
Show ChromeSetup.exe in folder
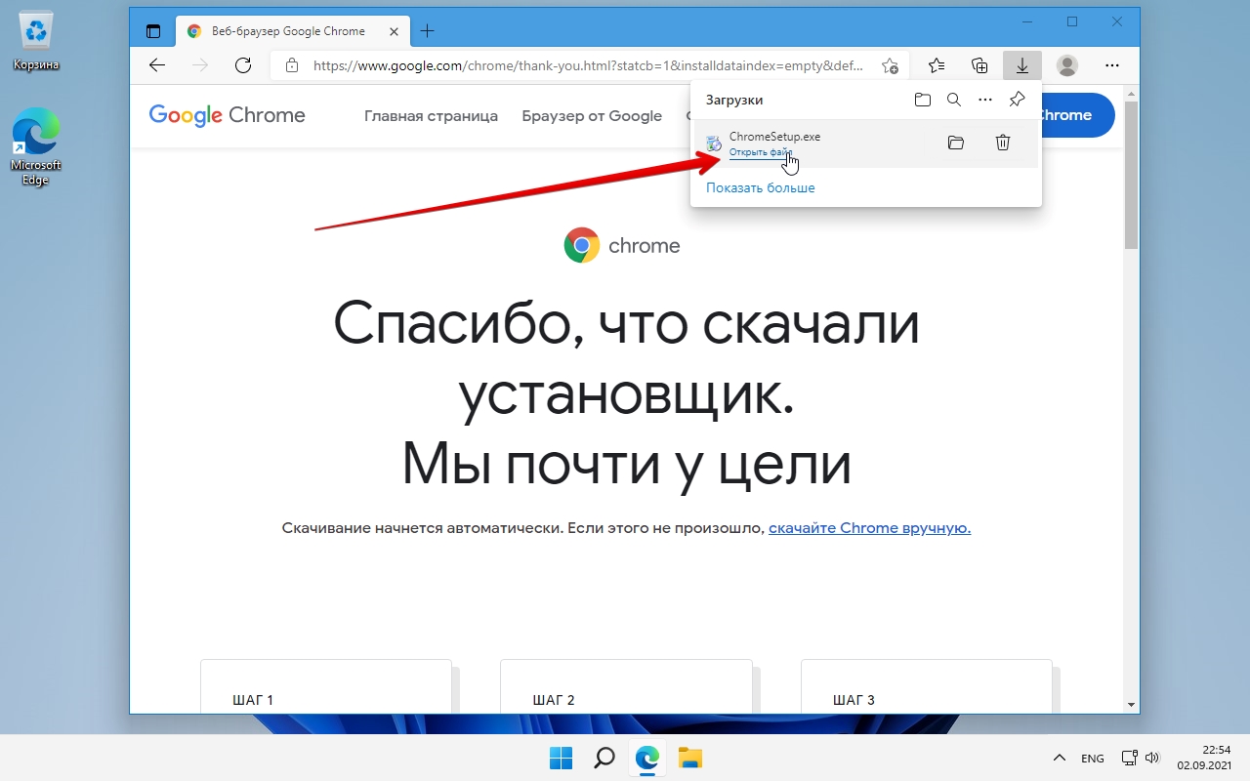point(956,143)
